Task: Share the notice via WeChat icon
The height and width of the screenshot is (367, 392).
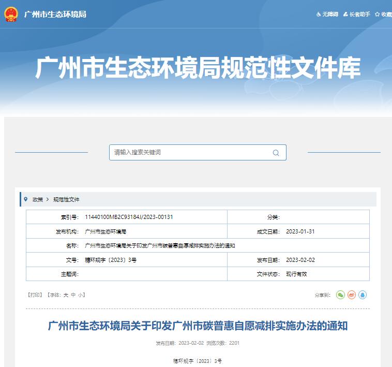Action: [x=340, y=295]
